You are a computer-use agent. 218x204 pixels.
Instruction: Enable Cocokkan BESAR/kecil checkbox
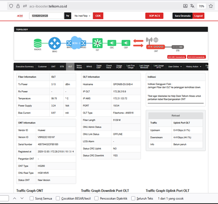click(x=58, y=198)
